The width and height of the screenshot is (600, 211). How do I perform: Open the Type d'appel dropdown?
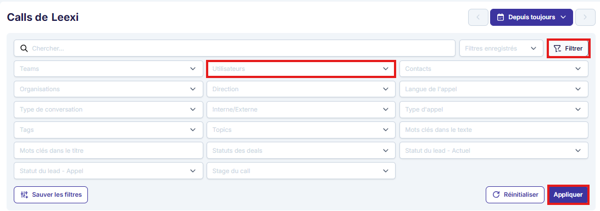pos(494,109)
